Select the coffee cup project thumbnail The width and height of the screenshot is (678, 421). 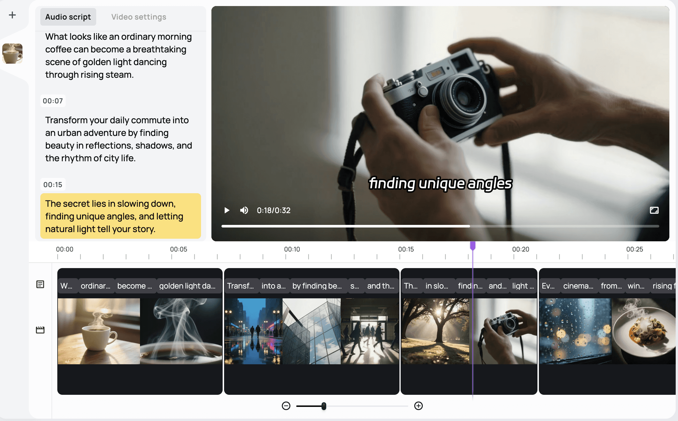[x=12, y=54]
